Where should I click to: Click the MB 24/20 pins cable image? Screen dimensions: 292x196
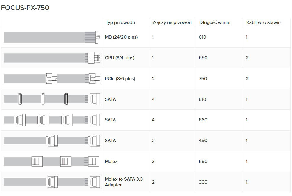51,37
